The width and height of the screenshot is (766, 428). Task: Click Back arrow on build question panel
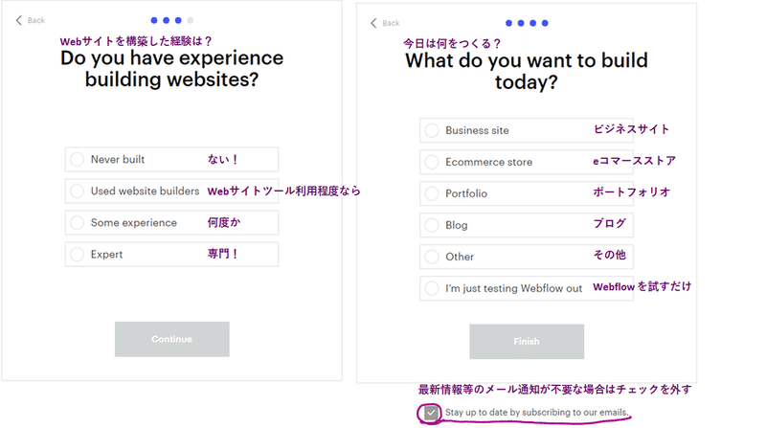coord(385,23)
